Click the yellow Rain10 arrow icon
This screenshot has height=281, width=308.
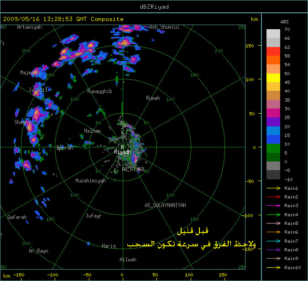(273, 267)
